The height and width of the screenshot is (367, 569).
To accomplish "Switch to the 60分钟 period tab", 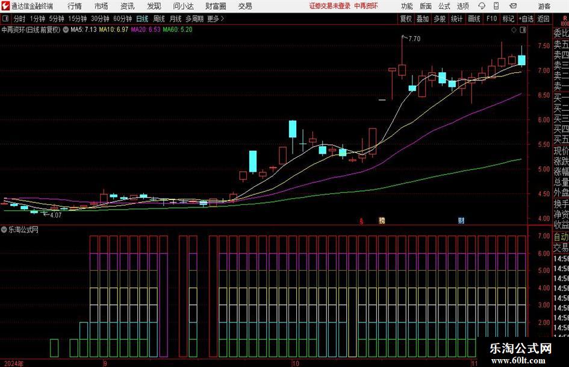I will coord(122,19).
